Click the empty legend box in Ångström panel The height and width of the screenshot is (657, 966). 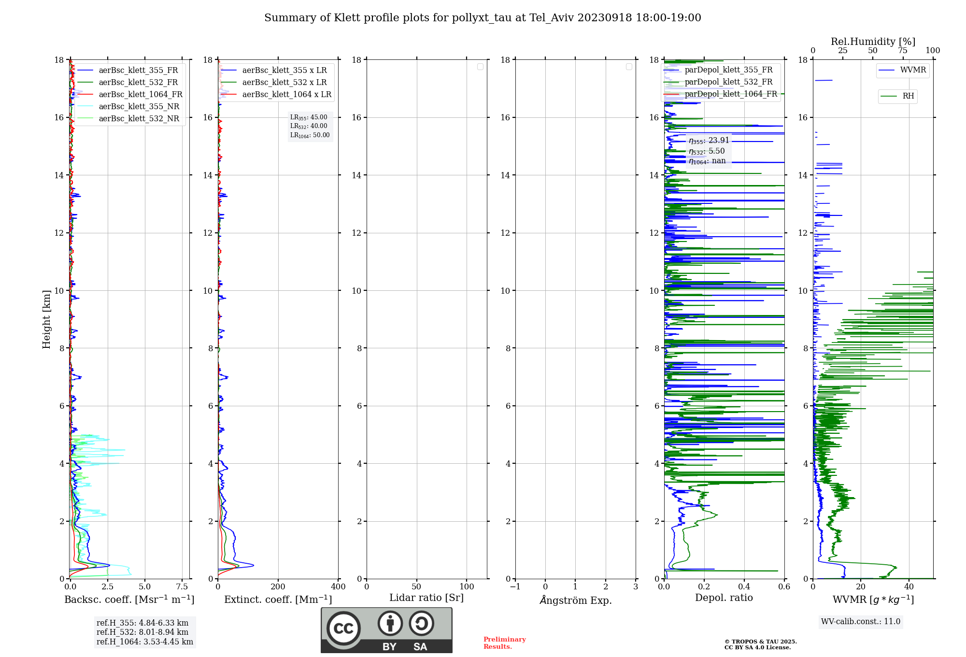(629, 67)
